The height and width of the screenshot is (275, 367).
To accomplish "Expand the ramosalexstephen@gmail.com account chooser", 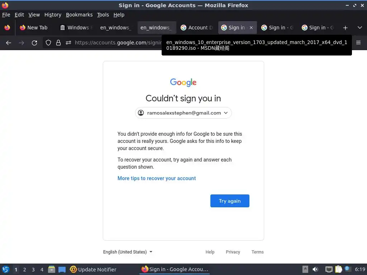I will point(183,113).
